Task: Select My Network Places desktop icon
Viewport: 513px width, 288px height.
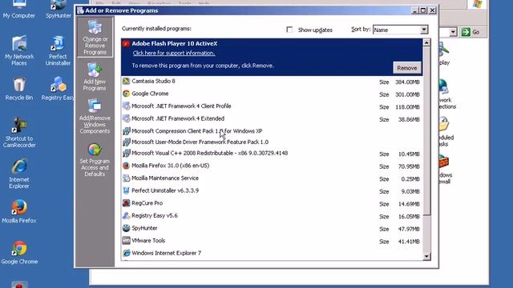Action: (x=19, y=50)
